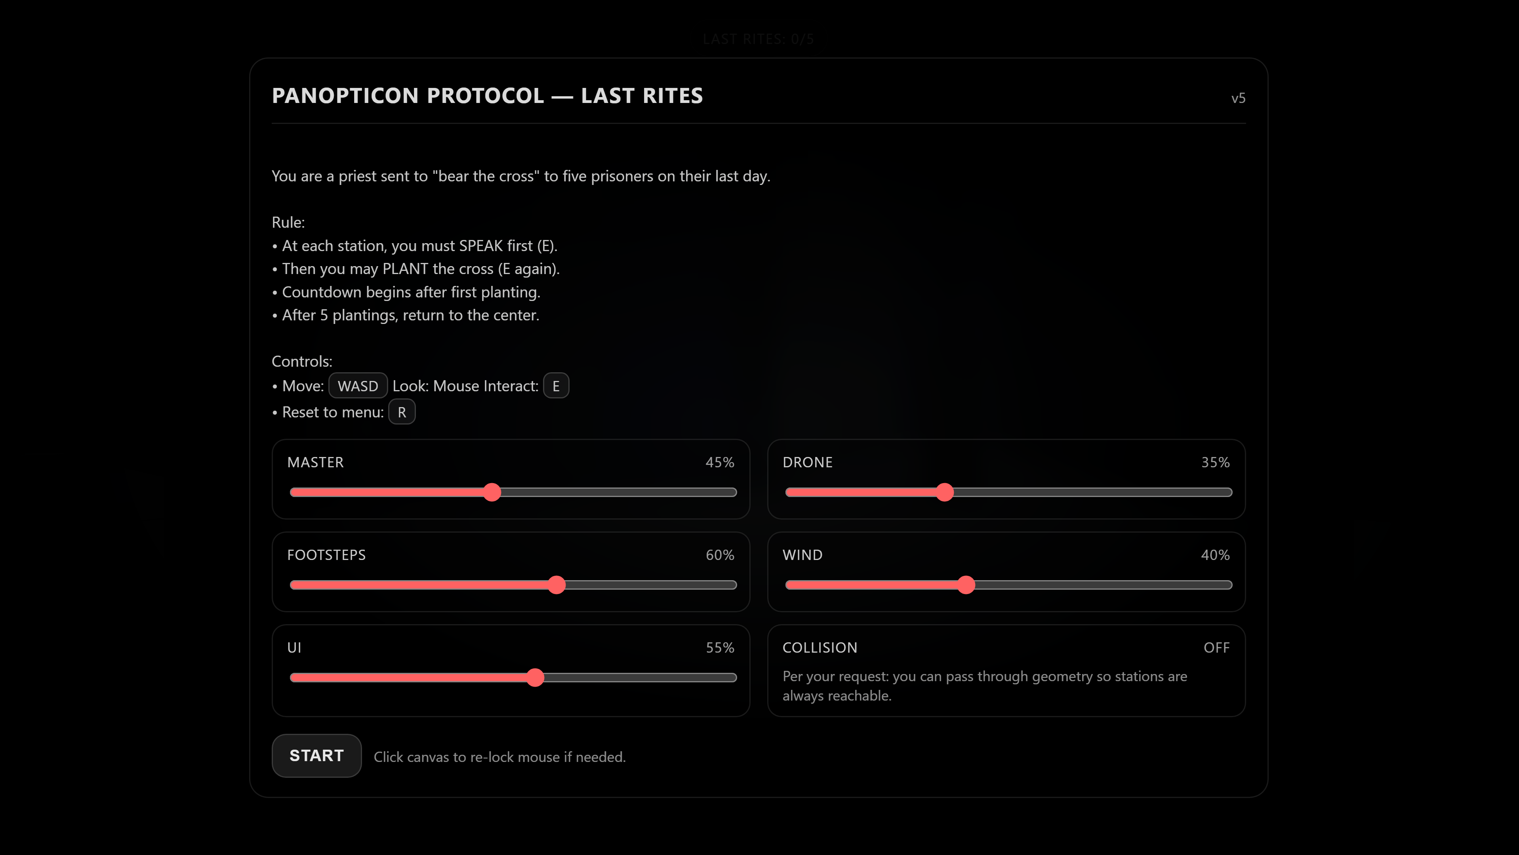Click the DRONE volume slider handle

point(945,492)
